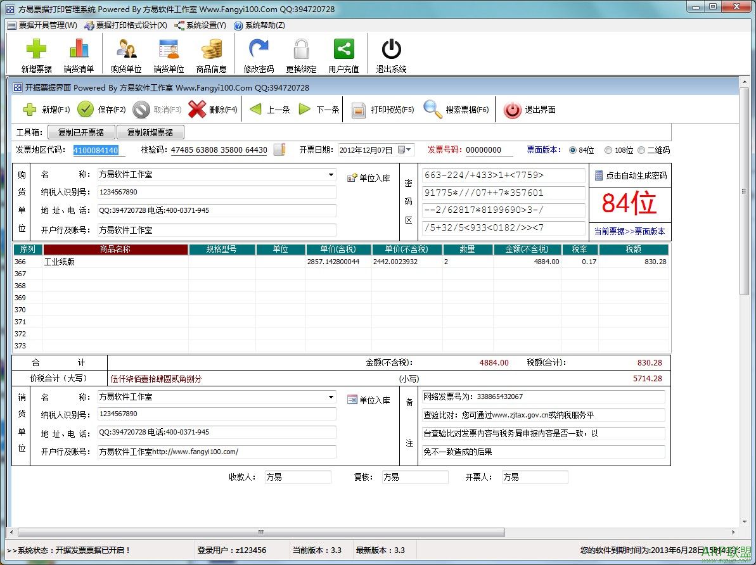Open the 票据开具管理(W) menu
Screen dimensions: 756x565
(x=42, y=25)
